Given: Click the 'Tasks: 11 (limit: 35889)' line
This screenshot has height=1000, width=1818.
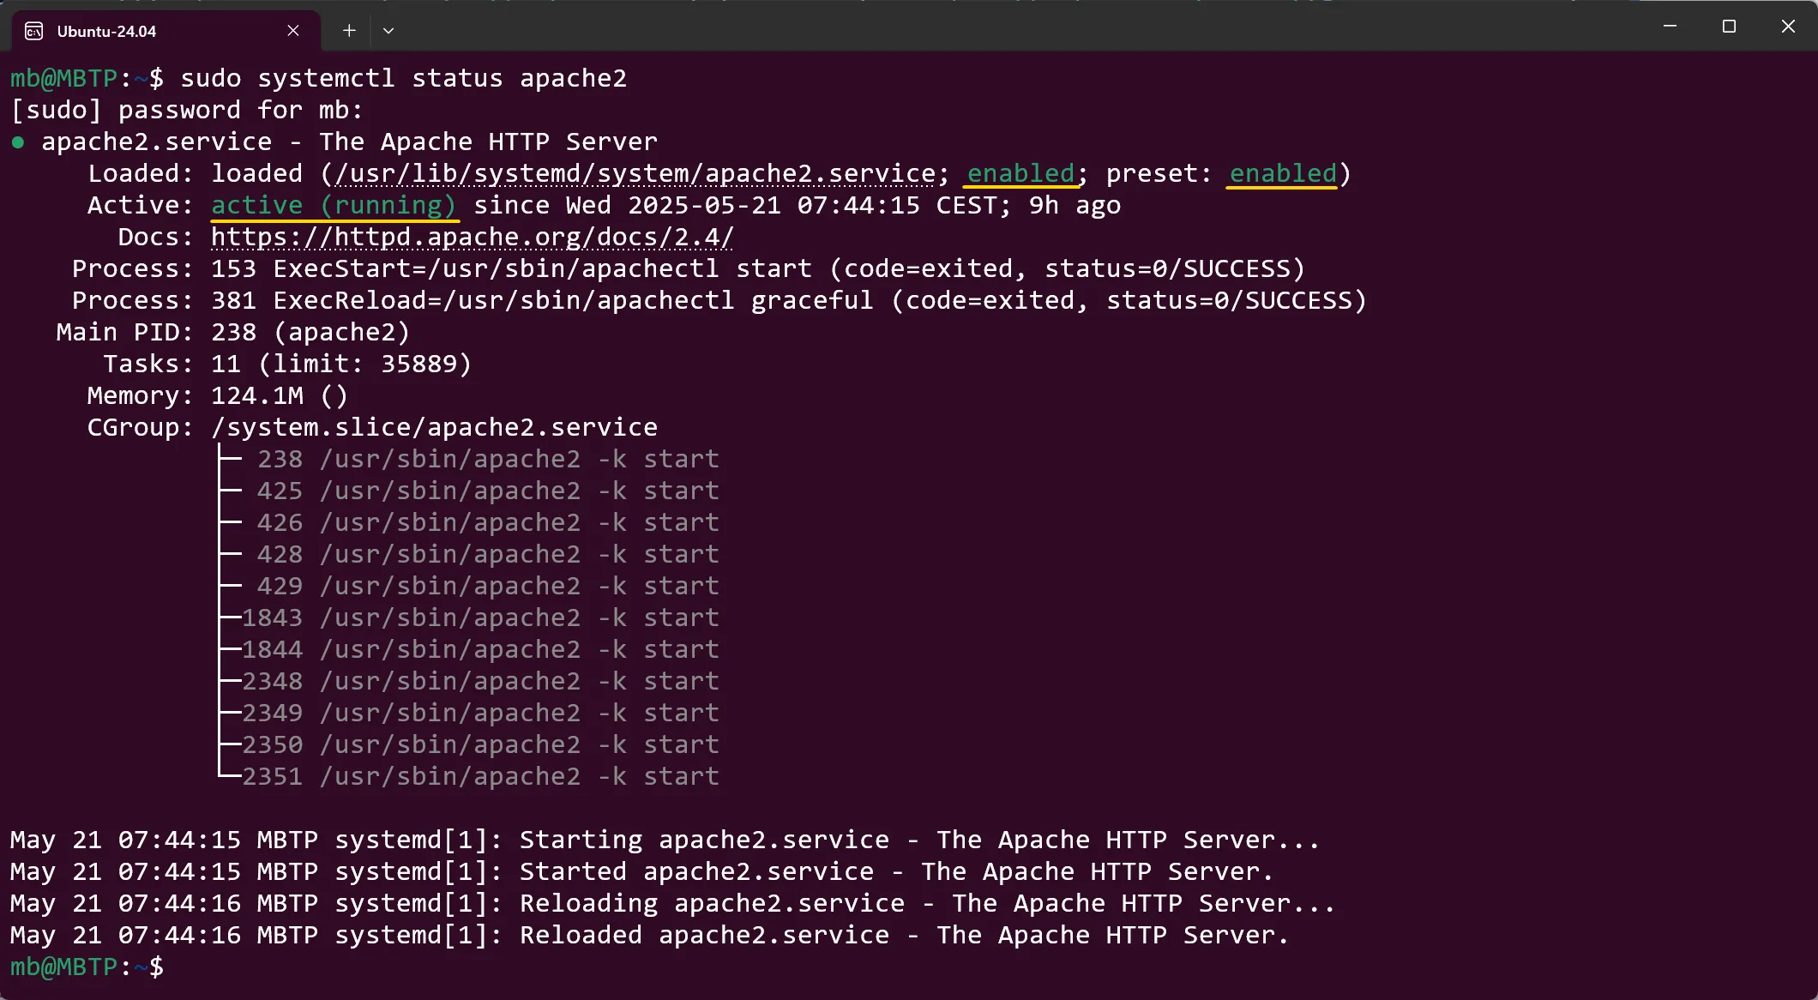Looking at the screenshot, I should pos(287,364).
